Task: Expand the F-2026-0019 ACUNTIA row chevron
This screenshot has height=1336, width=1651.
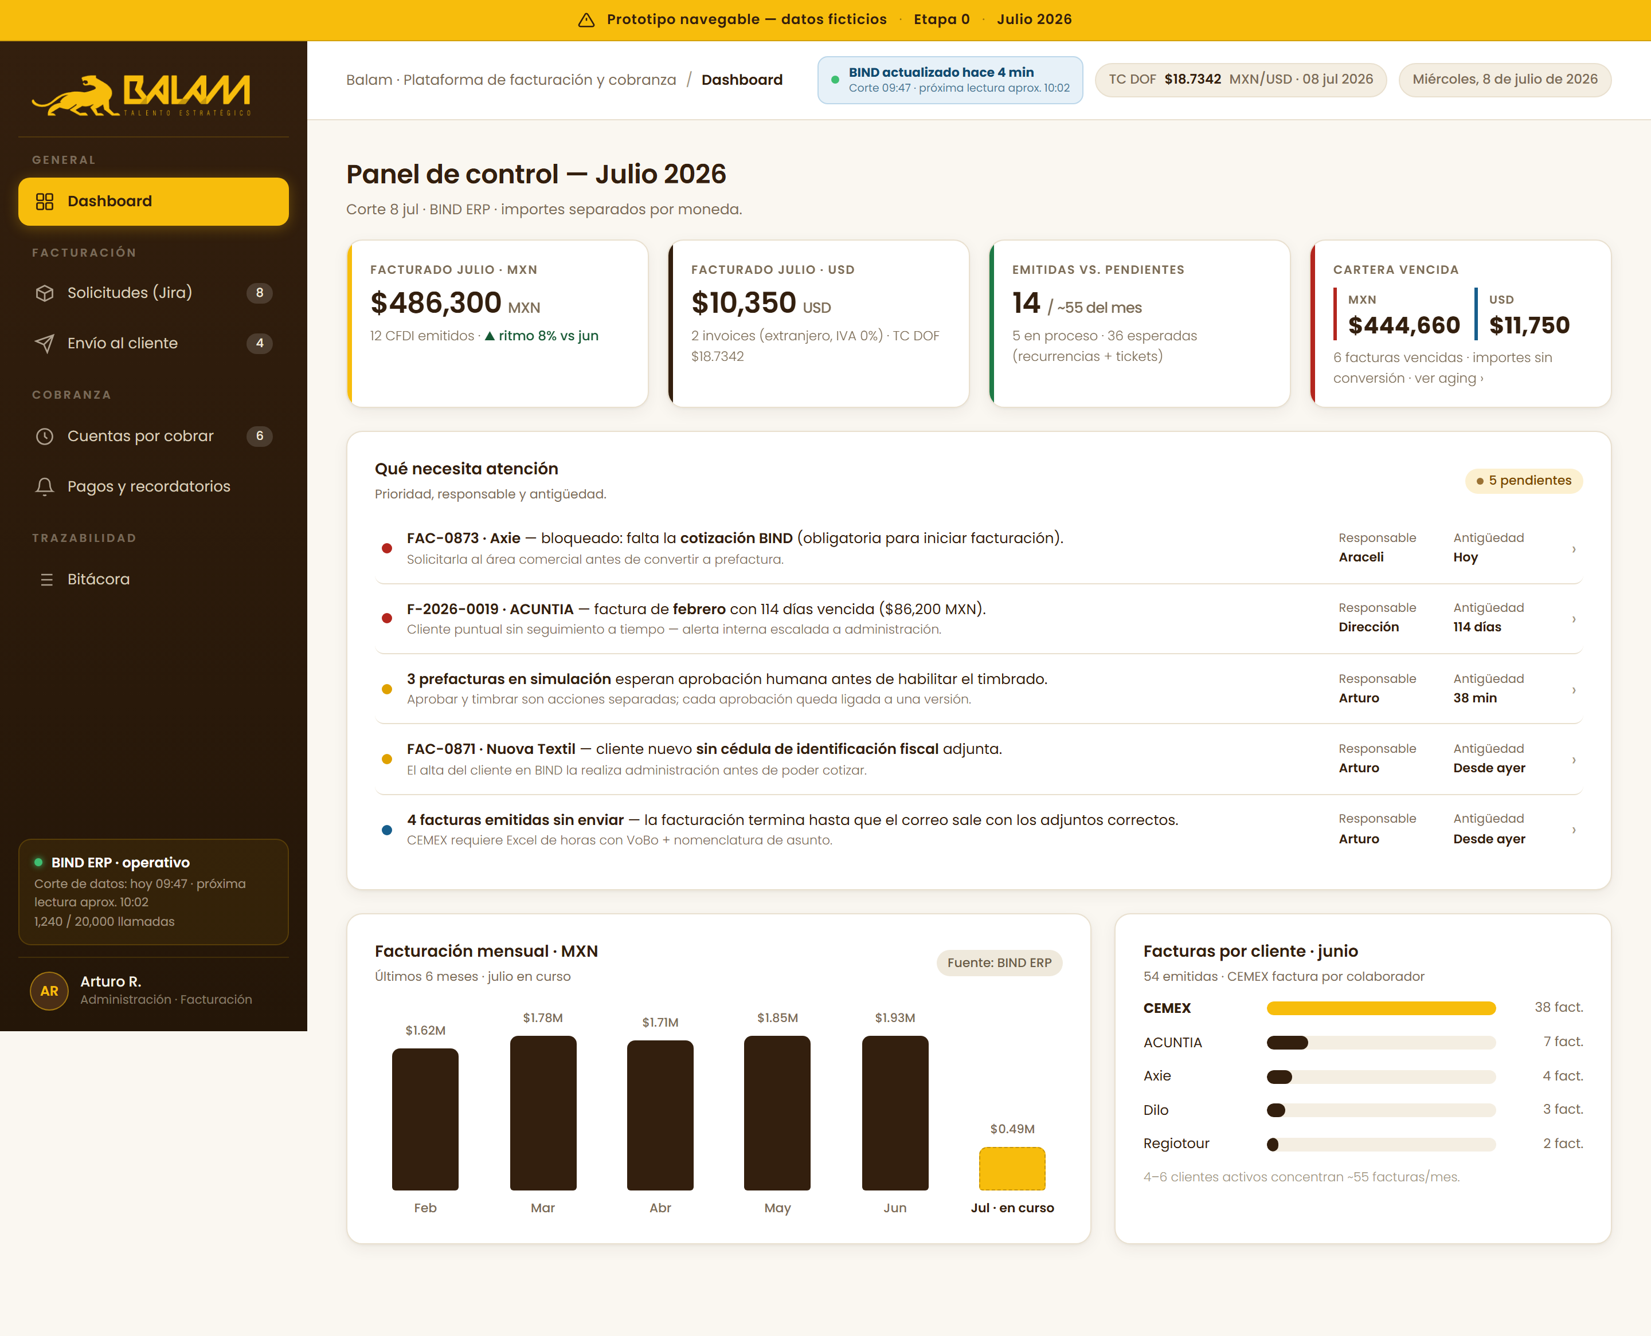Action: pos(1573,619)
